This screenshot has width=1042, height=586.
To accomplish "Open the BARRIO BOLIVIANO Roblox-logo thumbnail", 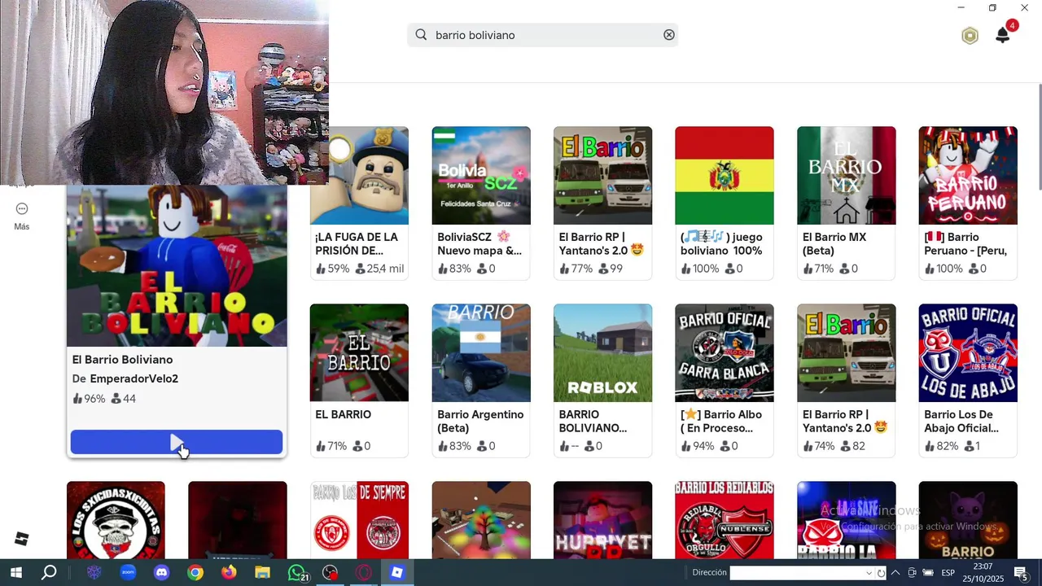I will (x=602, y=352).
